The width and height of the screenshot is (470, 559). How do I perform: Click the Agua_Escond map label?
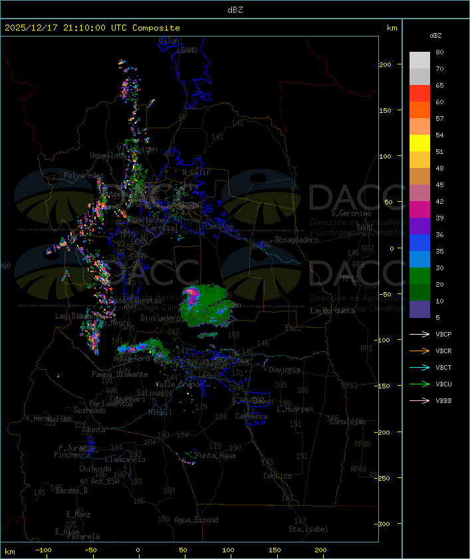coord(196,520)
